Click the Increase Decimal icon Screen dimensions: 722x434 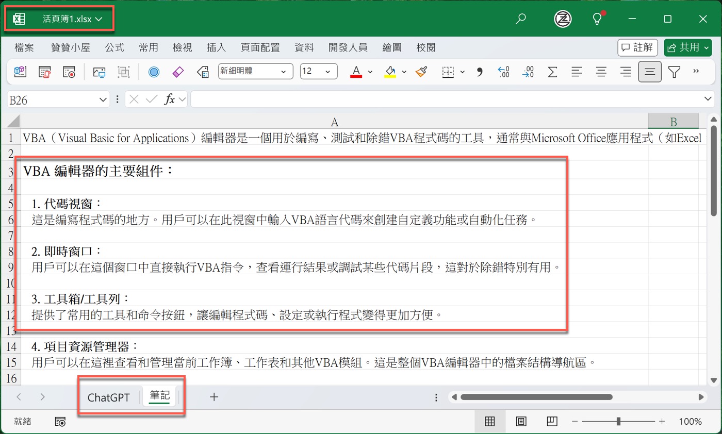point(503,72)
